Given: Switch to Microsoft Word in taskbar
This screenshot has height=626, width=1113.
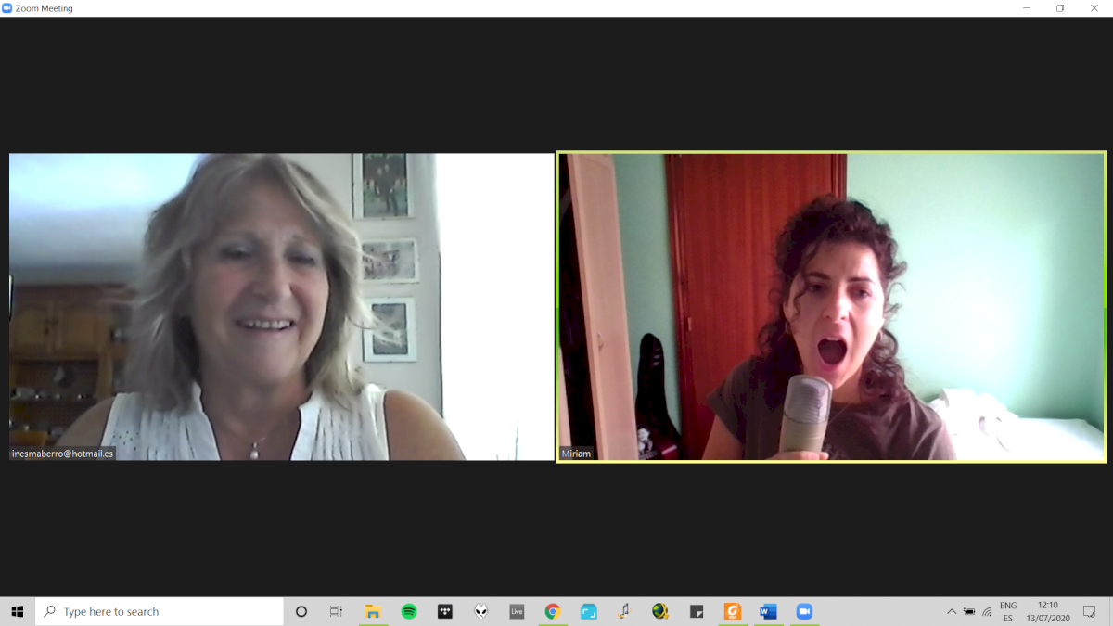Looking at the screenshot, I should point(768,611).
